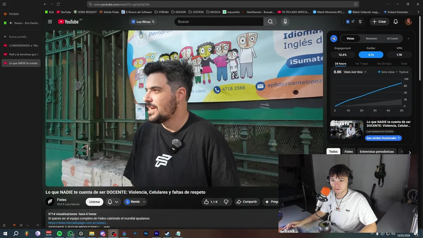This screenshot has height=238, width=423.
Task: Click the Unirme button
Action: pyautogui.click(x=95, y=202)
